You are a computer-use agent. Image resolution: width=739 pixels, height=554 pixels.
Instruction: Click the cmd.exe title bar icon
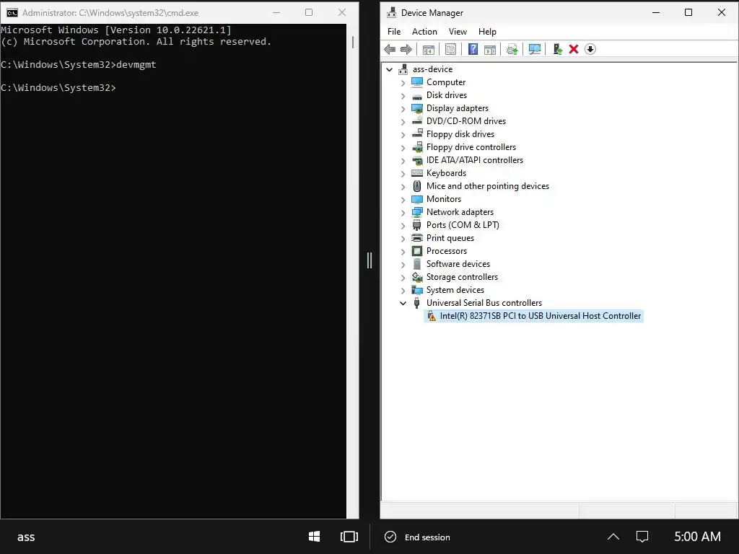(12, 13)
